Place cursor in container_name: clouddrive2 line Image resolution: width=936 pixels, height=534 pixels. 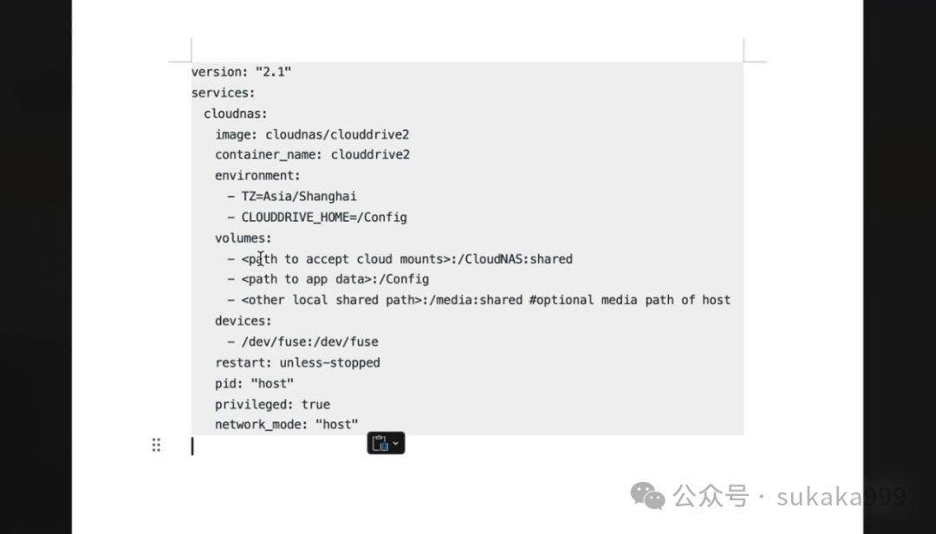point(312,154)
